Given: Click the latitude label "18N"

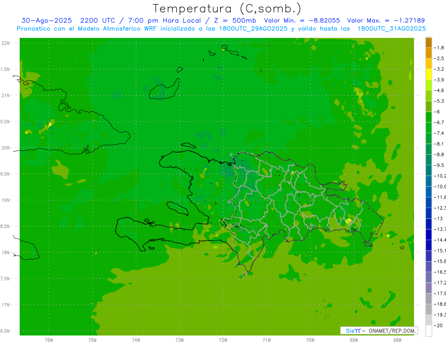Looking at the screenshot, I should 5,252.
